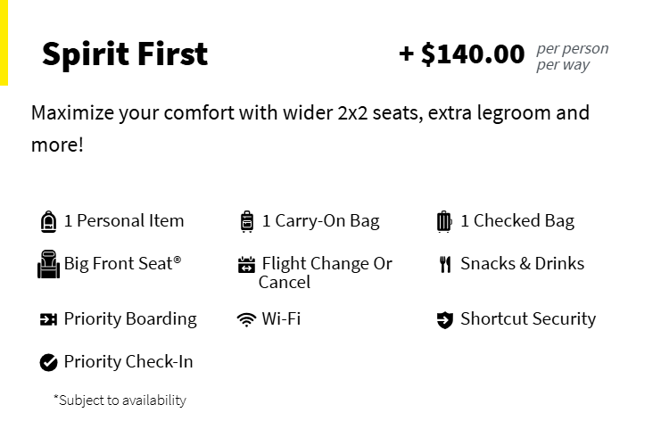
Task: Click the Priority Boarding arrow icon
Action: point(48,319)
